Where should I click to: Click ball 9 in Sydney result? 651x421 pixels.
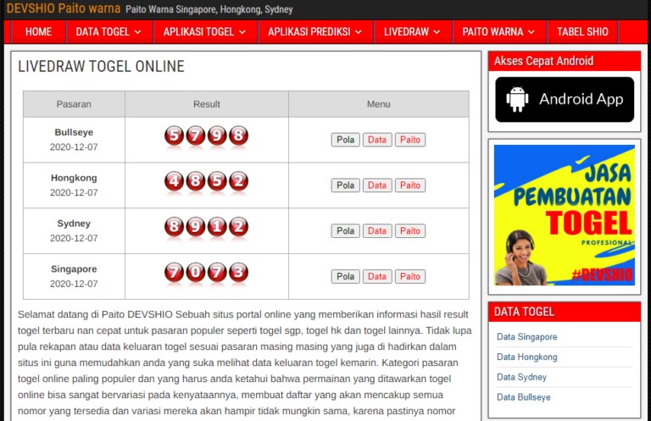(196, 227)
